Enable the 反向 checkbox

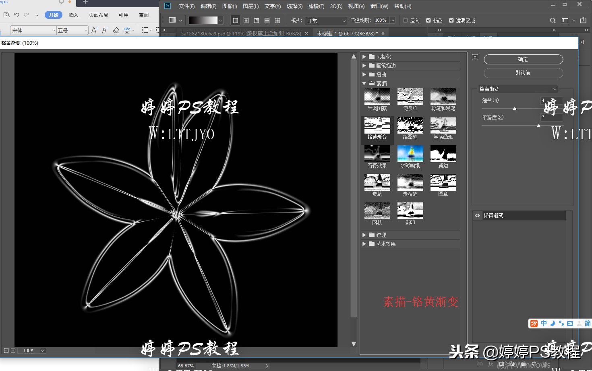[x=405, y=21]
